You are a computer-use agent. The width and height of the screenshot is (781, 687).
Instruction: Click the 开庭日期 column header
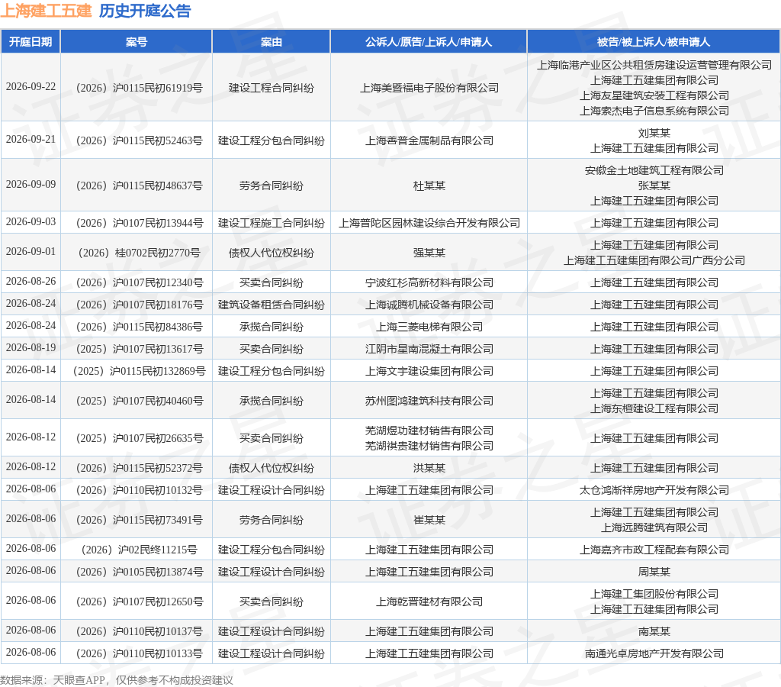tap(31, 42)
